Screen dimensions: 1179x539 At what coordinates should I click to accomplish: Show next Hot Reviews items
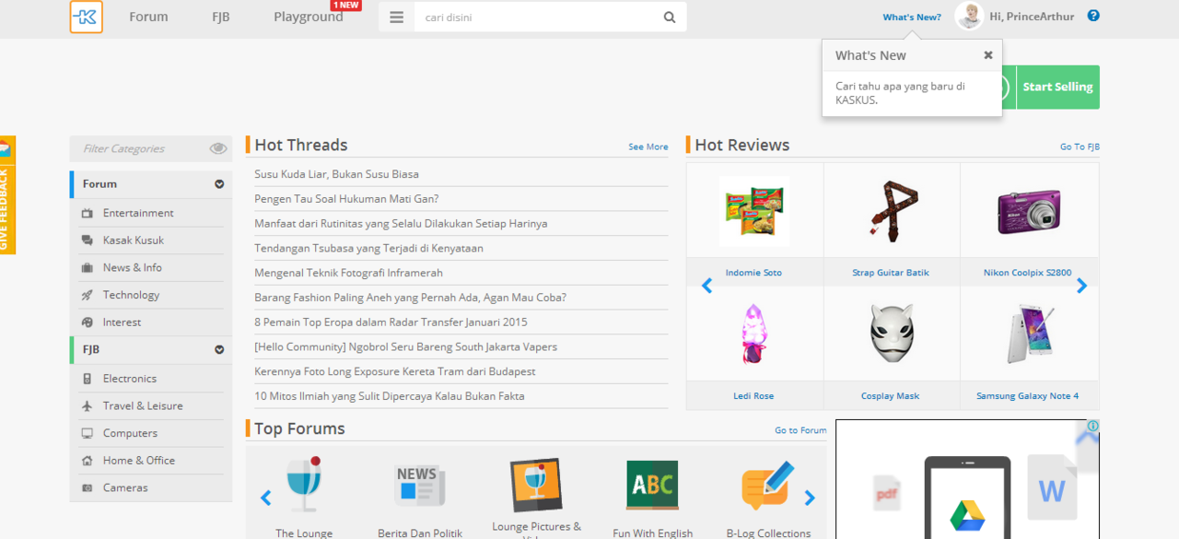pyautogui.click(x=1082, y=286)
